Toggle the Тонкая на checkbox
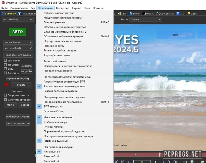206x163 pixels. point(5,73)
